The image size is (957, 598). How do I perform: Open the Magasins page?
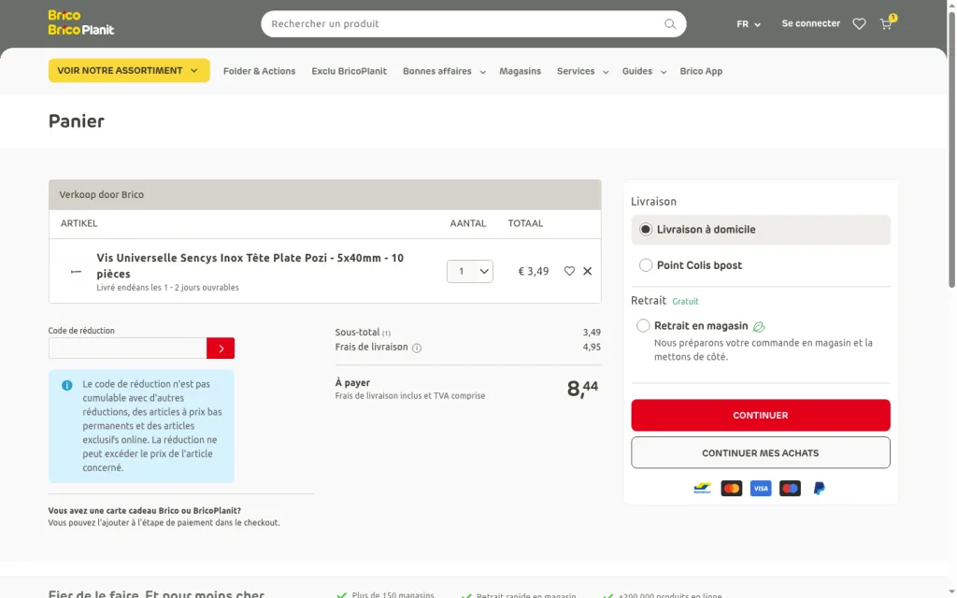point(520,71)
